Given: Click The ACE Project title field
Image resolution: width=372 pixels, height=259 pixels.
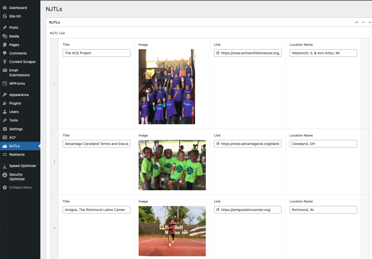Looking at the screenshot, I should pos(96,53).
